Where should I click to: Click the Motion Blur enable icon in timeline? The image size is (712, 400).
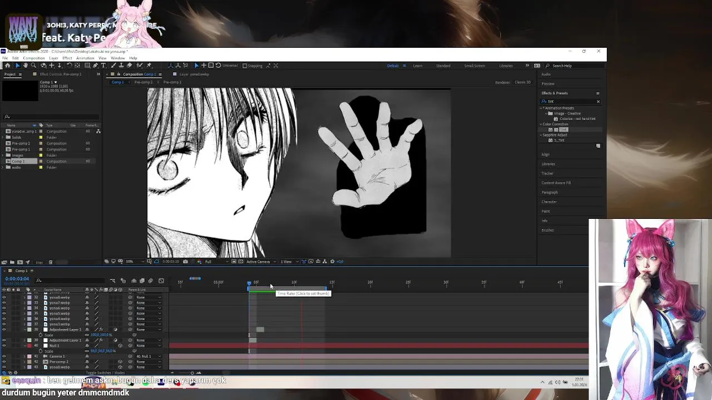[150, 281]
